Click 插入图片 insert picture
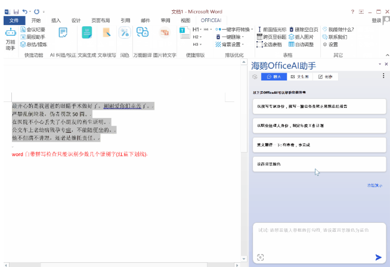The height and width of the screenshot is (267, 390). point(301,37)
